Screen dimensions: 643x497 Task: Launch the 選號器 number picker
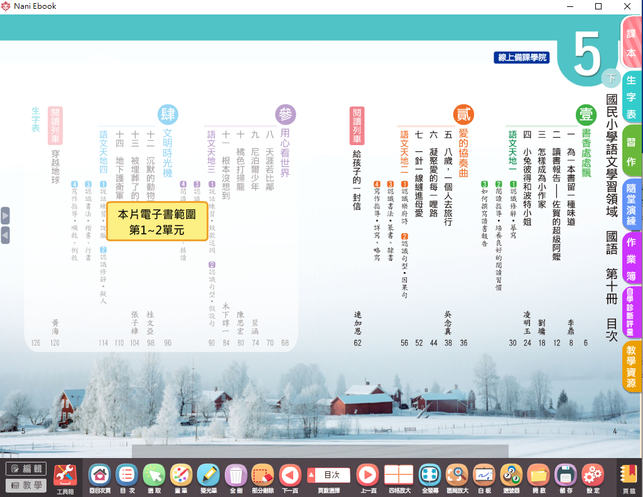click(511, 476)
